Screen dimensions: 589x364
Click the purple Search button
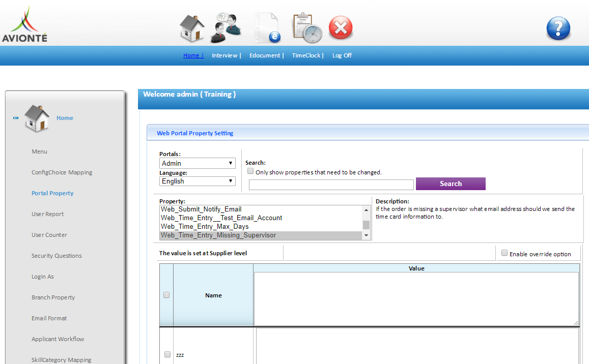click(x=451, y=184)
